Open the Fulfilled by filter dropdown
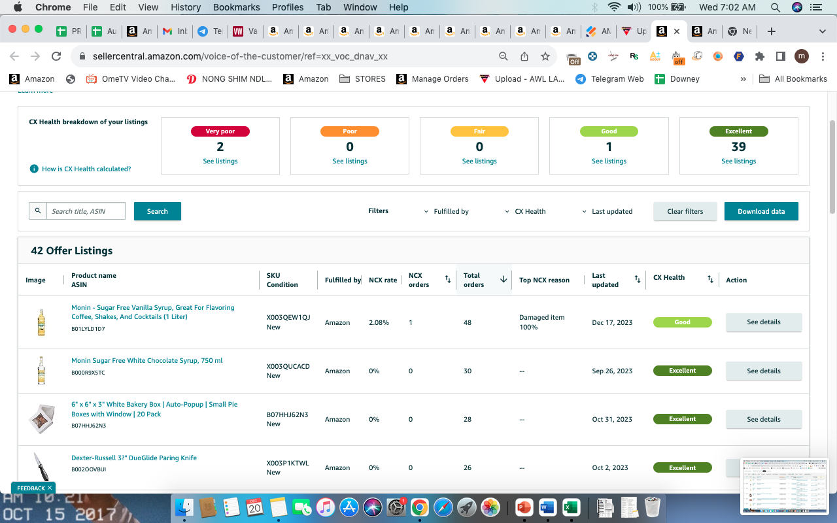837x523 pixels. (x=447, y=211)
